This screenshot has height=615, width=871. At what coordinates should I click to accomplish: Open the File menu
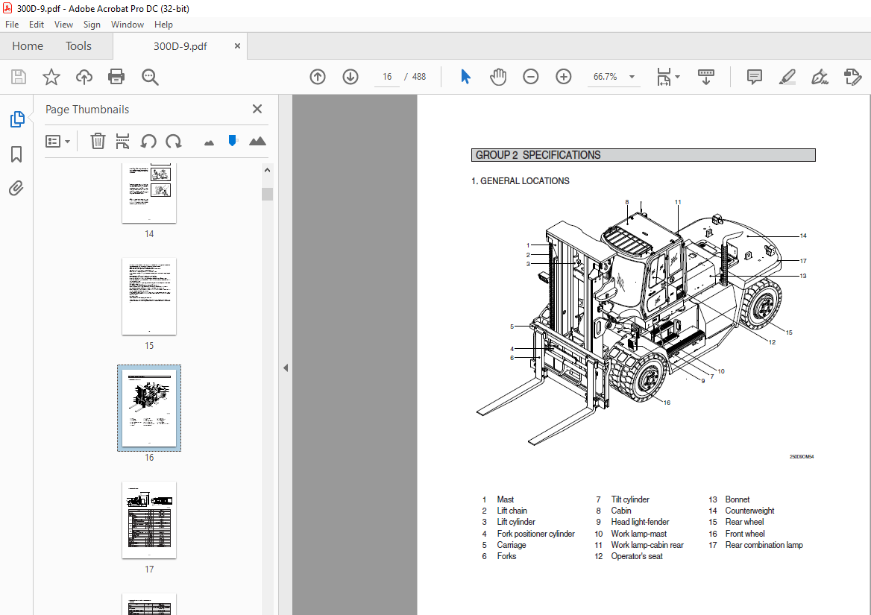12,25
